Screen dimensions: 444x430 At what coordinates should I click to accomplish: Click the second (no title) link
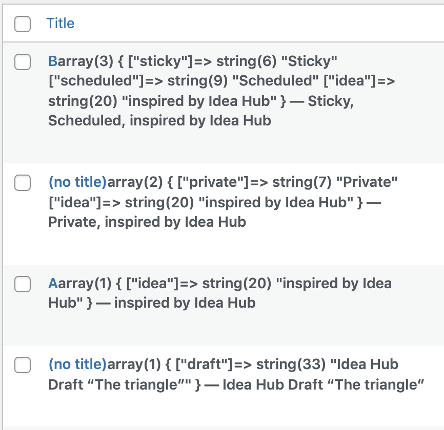click(77, 364)
